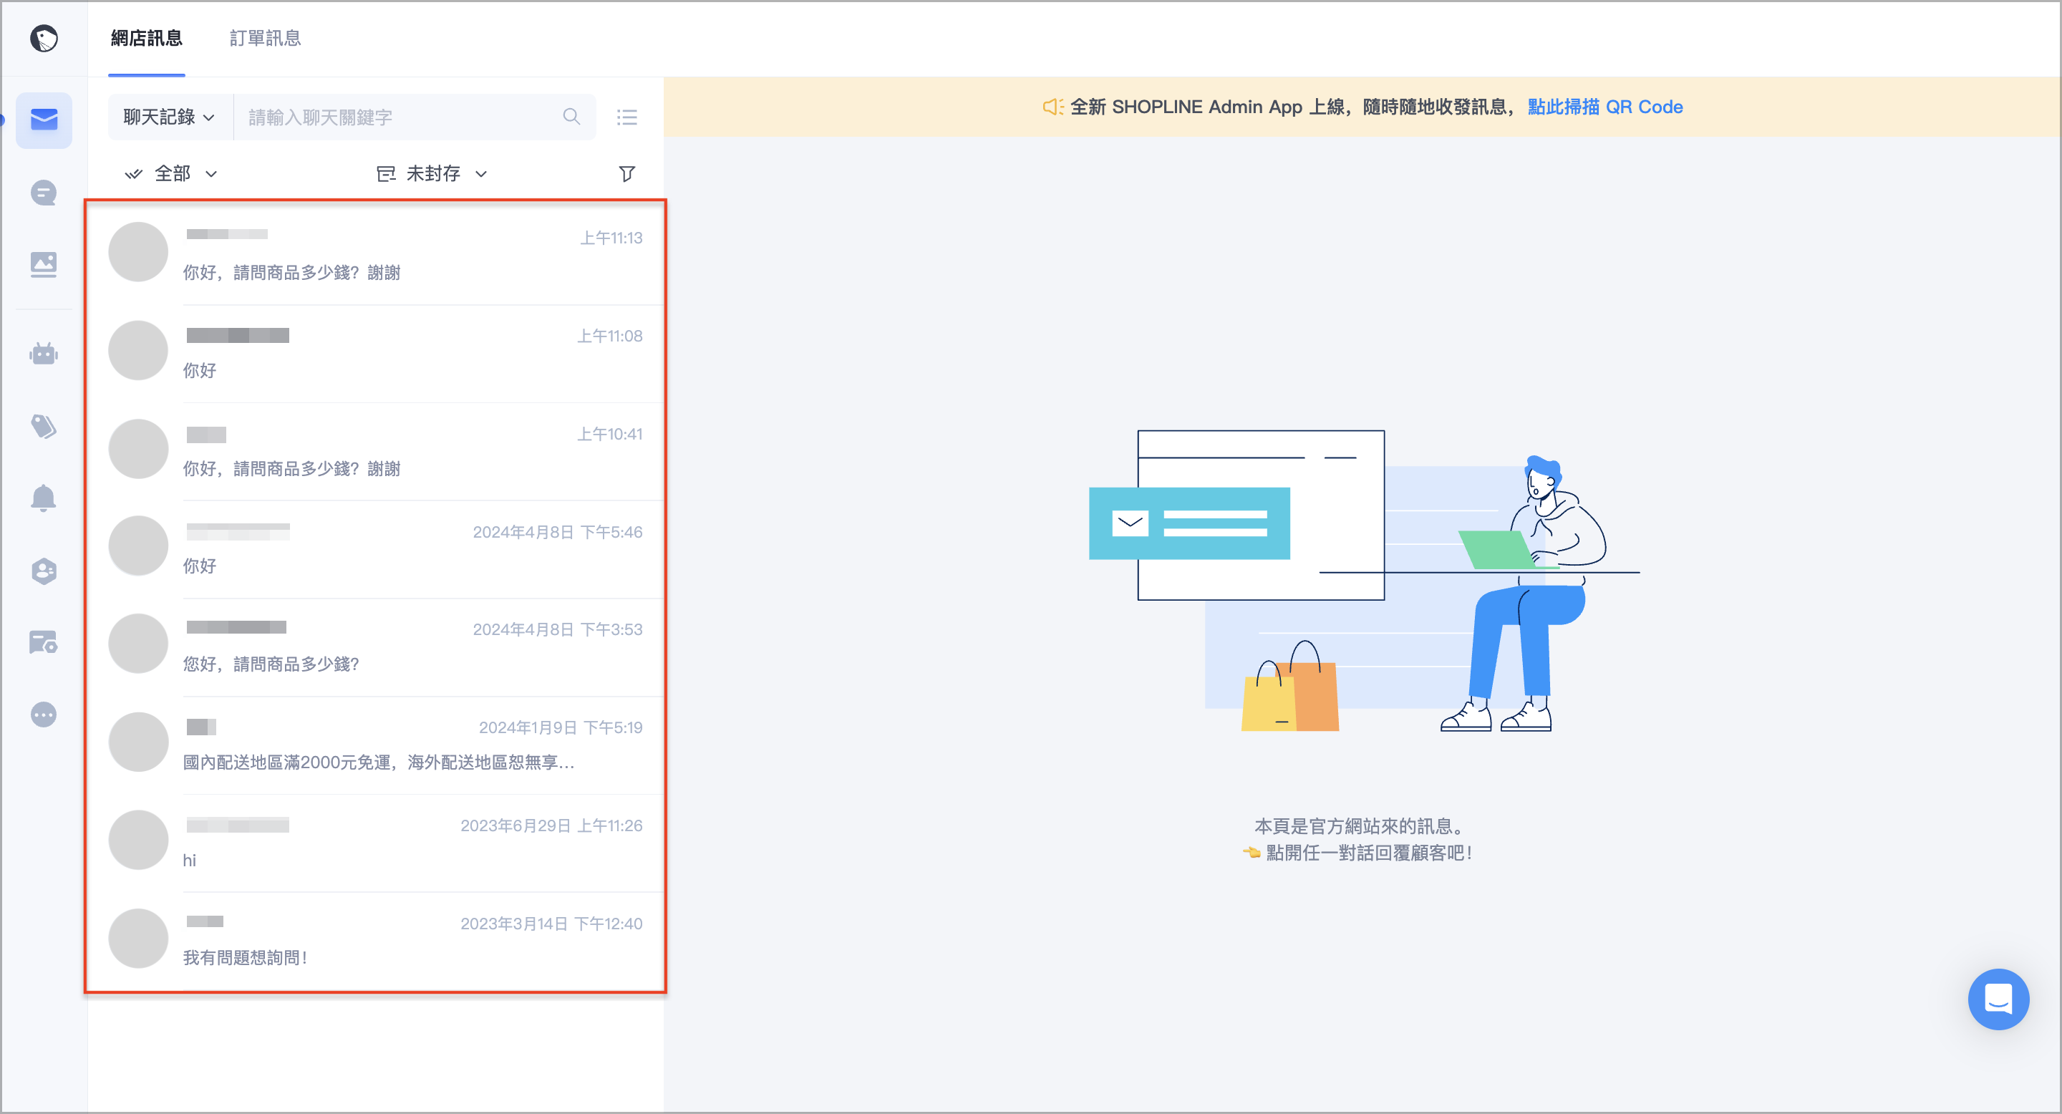Open the customer profile hexagon icon
2062x1114 pixels.
(43, 571)
